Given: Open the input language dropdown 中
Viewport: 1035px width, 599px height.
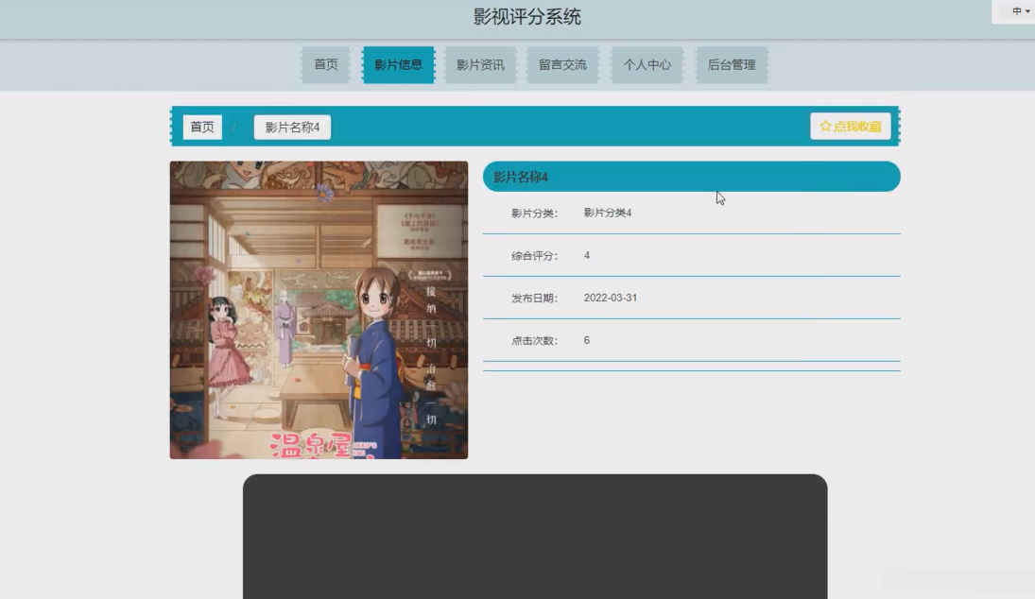Looking at the screenshot, I should coord(1021,11).
